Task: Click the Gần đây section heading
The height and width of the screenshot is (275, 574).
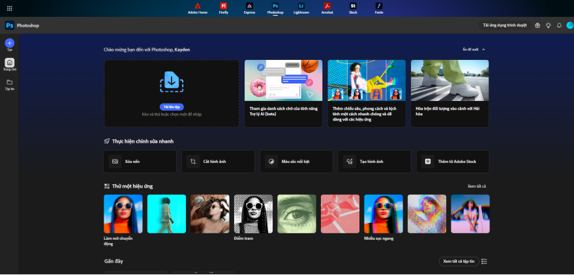Action: tap(113, 261)
